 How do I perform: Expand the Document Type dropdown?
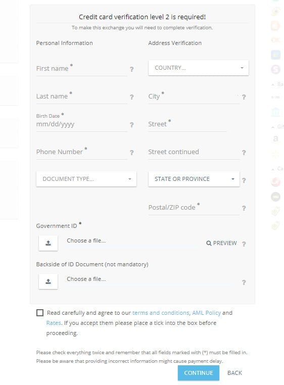click(x=86, y=179)
